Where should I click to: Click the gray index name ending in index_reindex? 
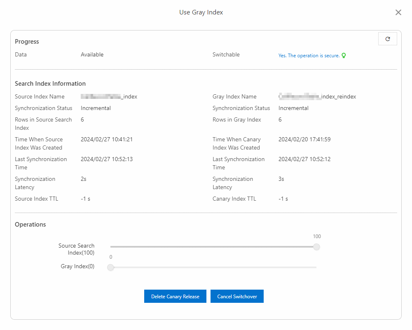tap(317, 96)
